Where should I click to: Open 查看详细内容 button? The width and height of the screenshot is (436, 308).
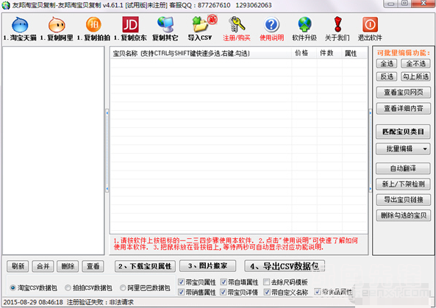(404, 108)
